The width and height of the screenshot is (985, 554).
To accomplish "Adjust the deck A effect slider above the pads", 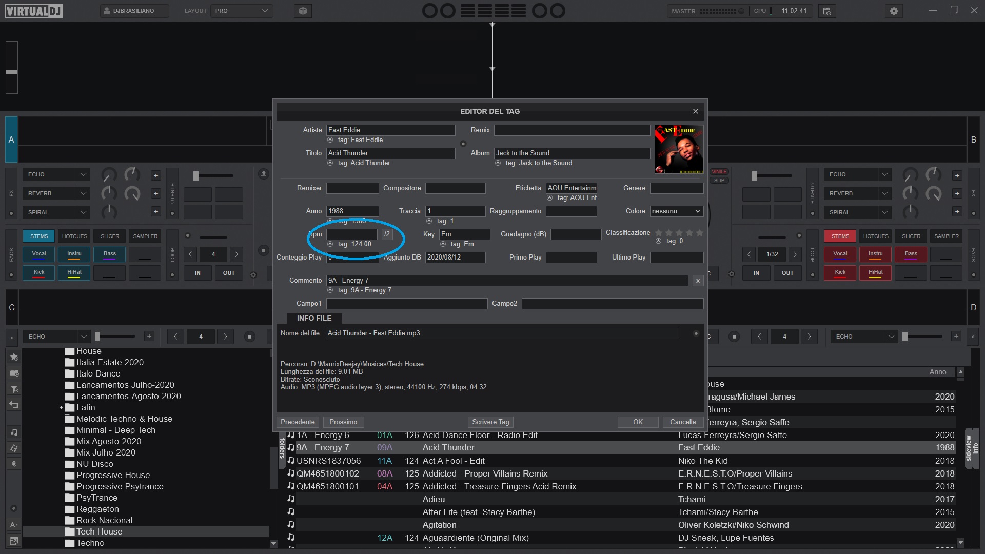I will (213, 176).
